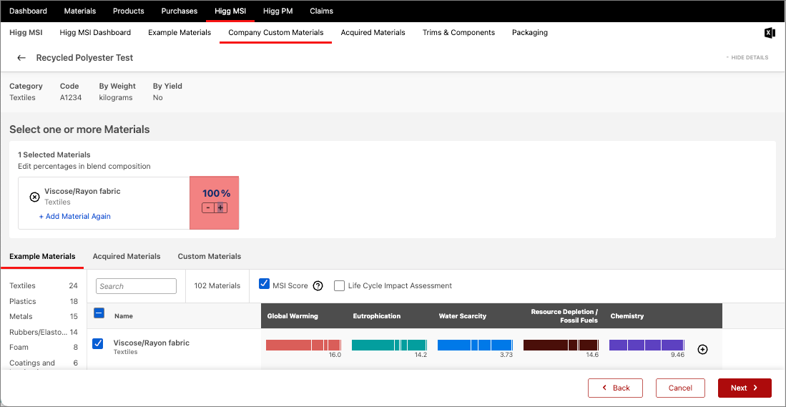Filter by Plastics category
The image size is (786, 407).
(44, 301)
